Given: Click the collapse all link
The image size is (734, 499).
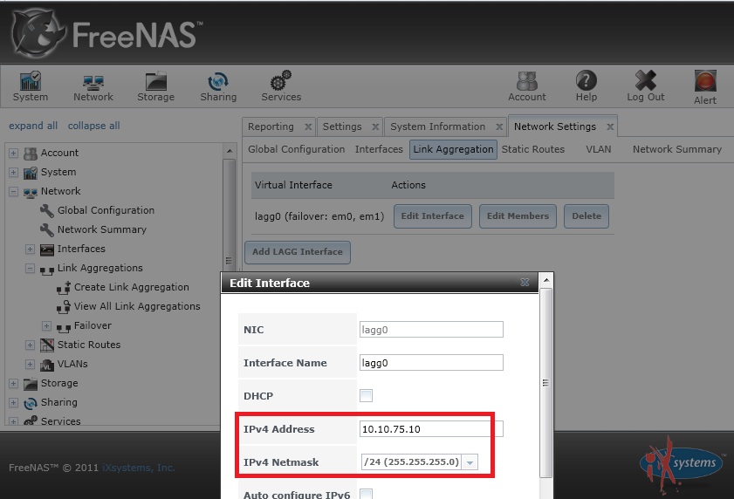Looking at the screenshot, I should click(93, 126).
